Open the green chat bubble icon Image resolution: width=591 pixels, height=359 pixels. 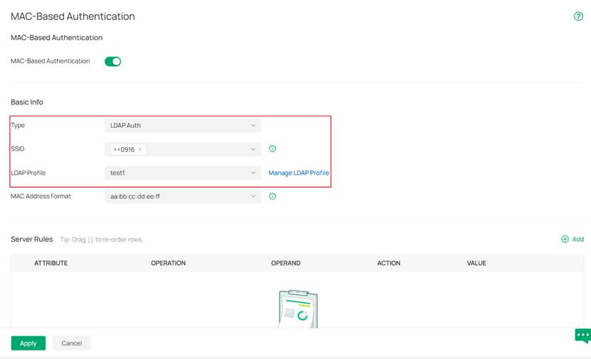(x=582, y=336)
